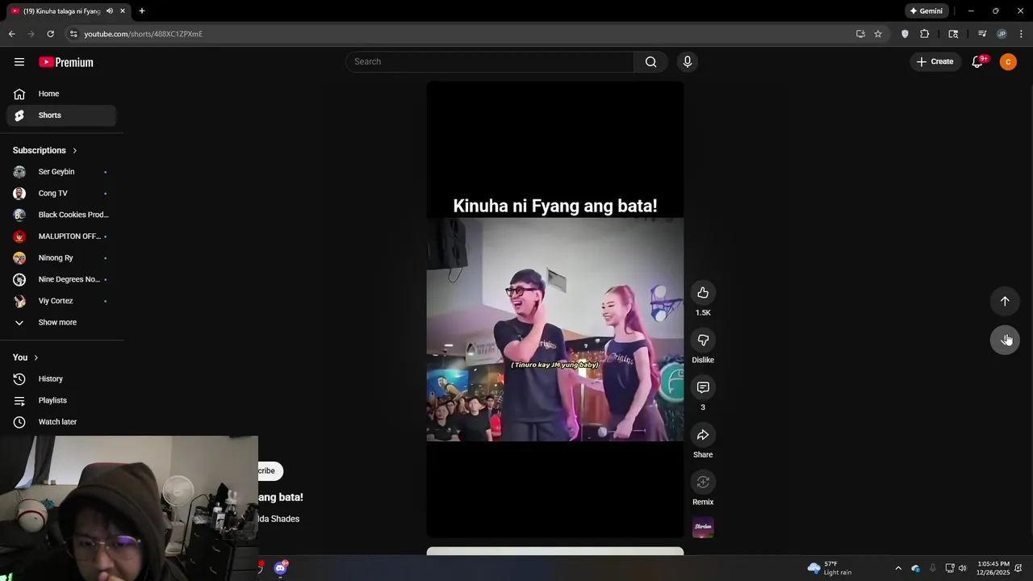Open the comments on this Short
1033x581 pixels.
pyautogui.click(x=703, y=387)
